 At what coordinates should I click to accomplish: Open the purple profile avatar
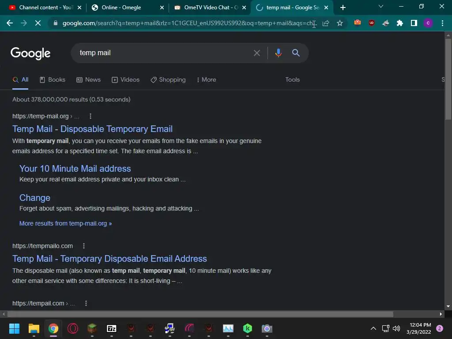pyautogui.click(x=428, y=23)
